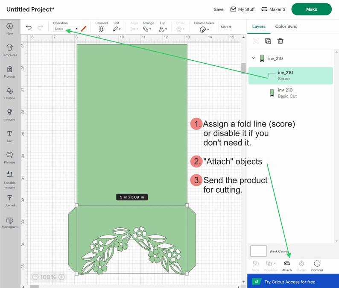
Task: Click the Blank Canvas color swatch
Action: pyautogui.click(x=258, y=251)
